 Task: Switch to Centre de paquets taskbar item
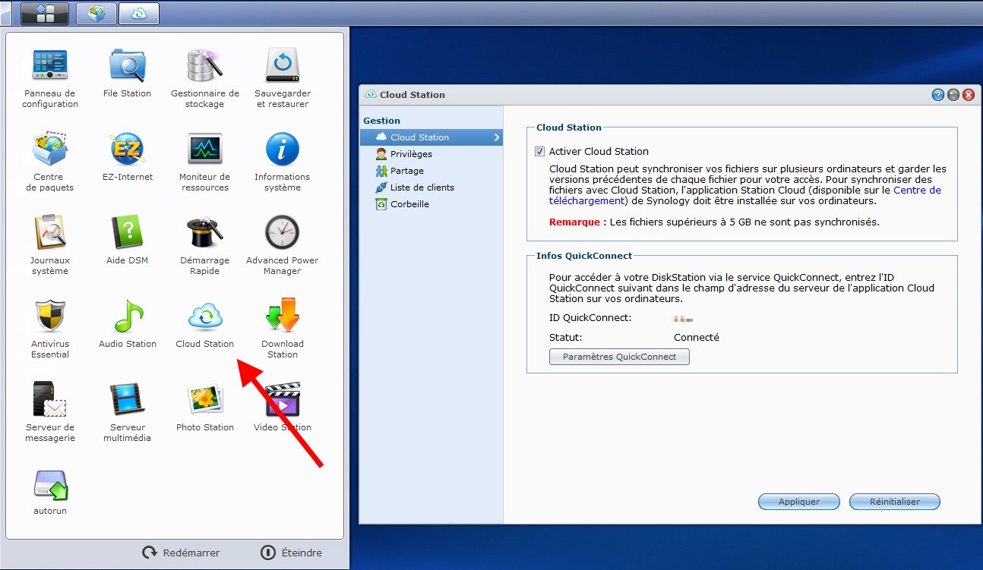[x=96, y=13]
